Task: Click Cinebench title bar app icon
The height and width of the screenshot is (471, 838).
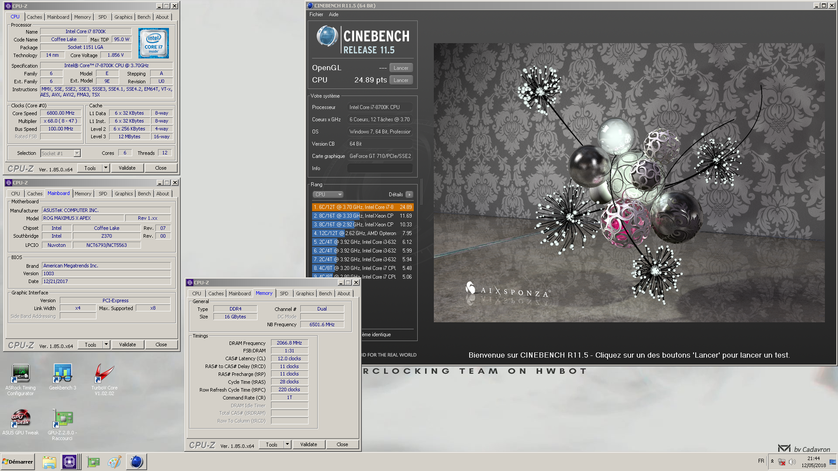Action: click(310, 6)
